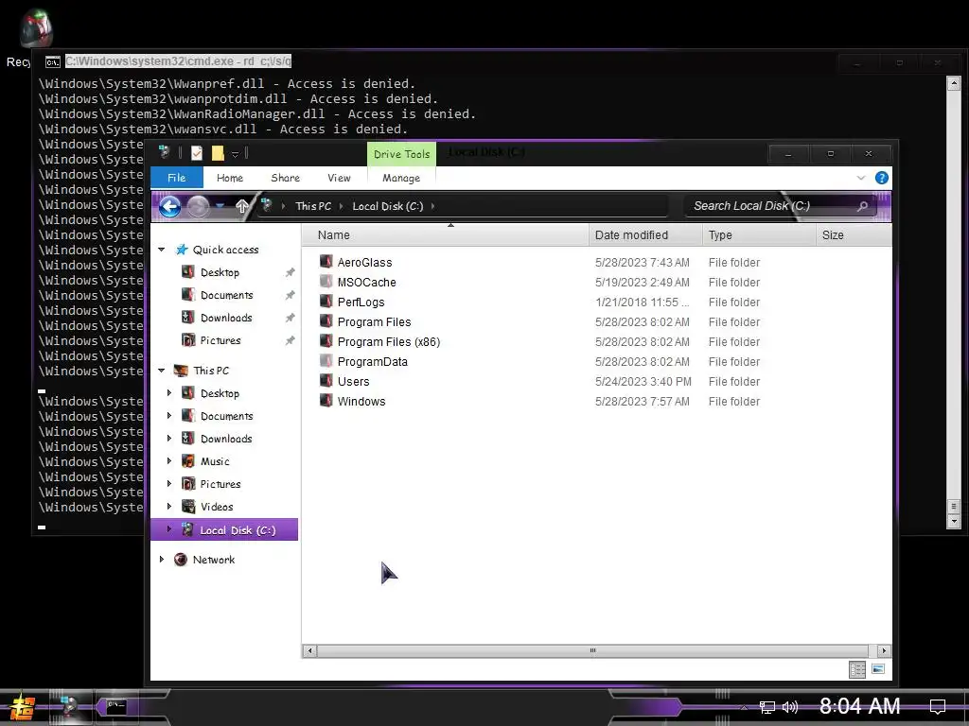Click the PerfLogs date 1/21/2018 11:55
The width and height of the screenshot is (969, 726).
[643, 302]
